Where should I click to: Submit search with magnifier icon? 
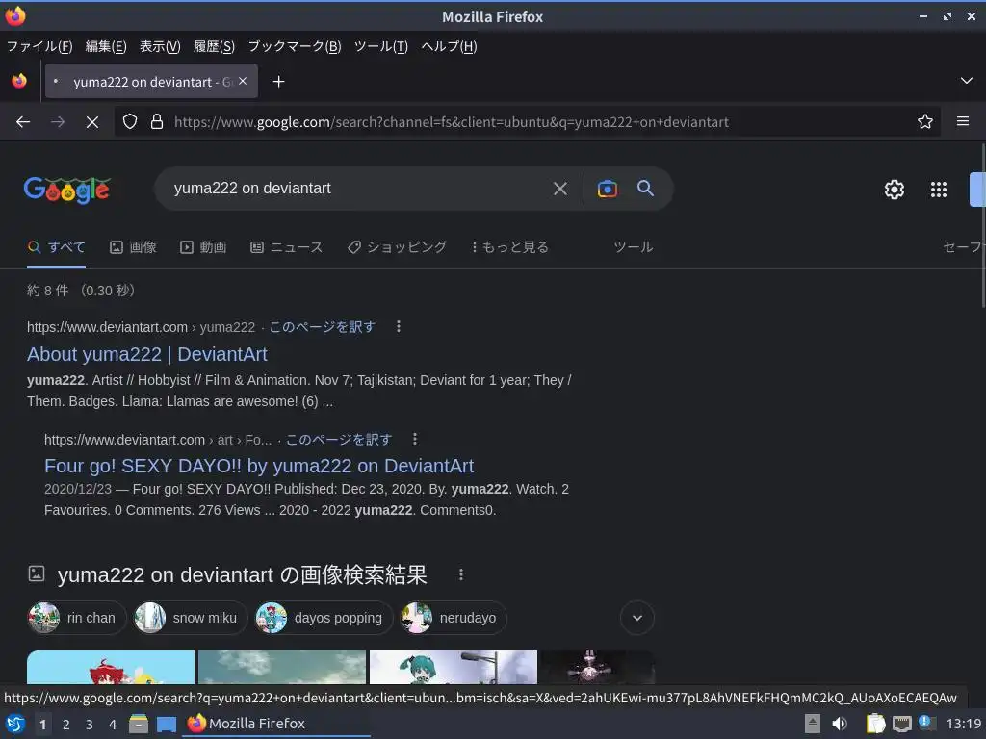tap(645, 188)
